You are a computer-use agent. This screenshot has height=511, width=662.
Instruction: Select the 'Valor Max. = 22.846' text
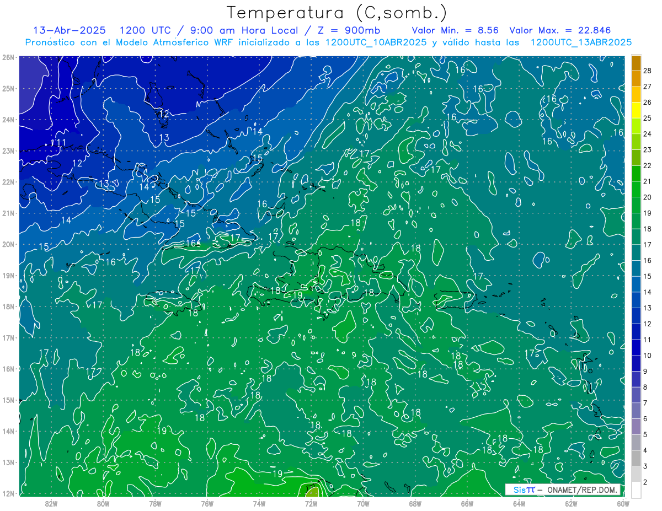[x=560, y=30]
